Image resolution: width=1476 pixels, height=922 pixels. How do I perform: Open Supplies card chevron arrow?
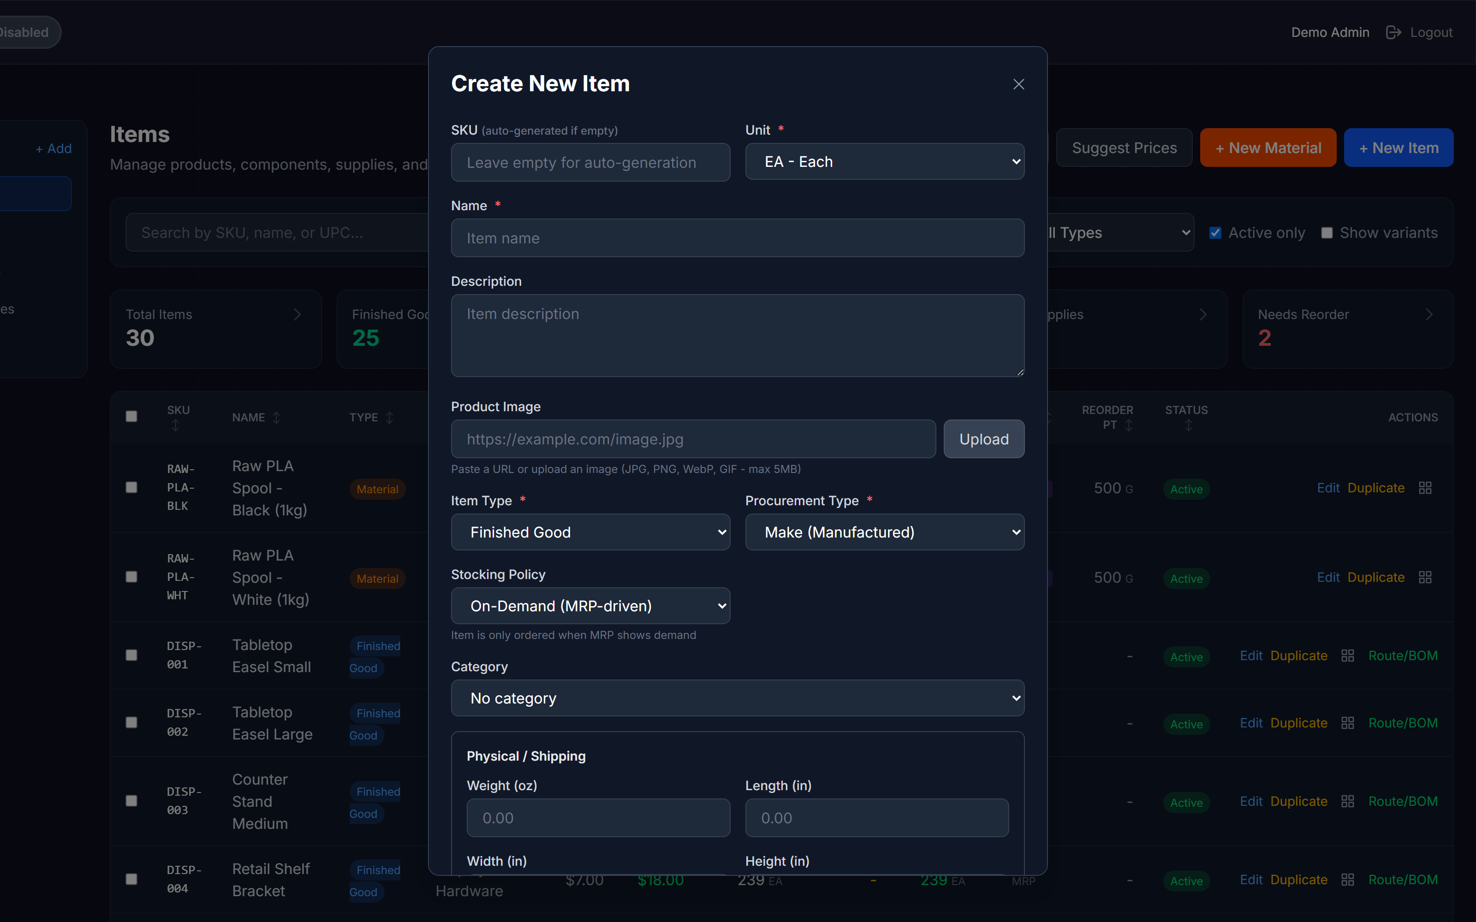[x=1203, y=315]
